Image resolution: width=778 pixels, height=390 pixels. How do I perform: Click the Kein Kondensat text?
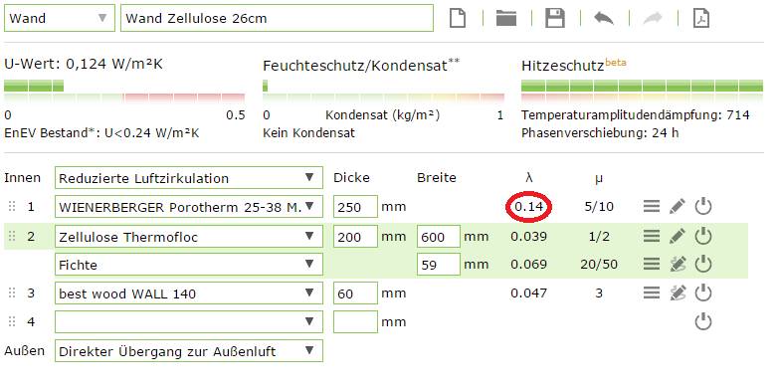pos(308,133)
